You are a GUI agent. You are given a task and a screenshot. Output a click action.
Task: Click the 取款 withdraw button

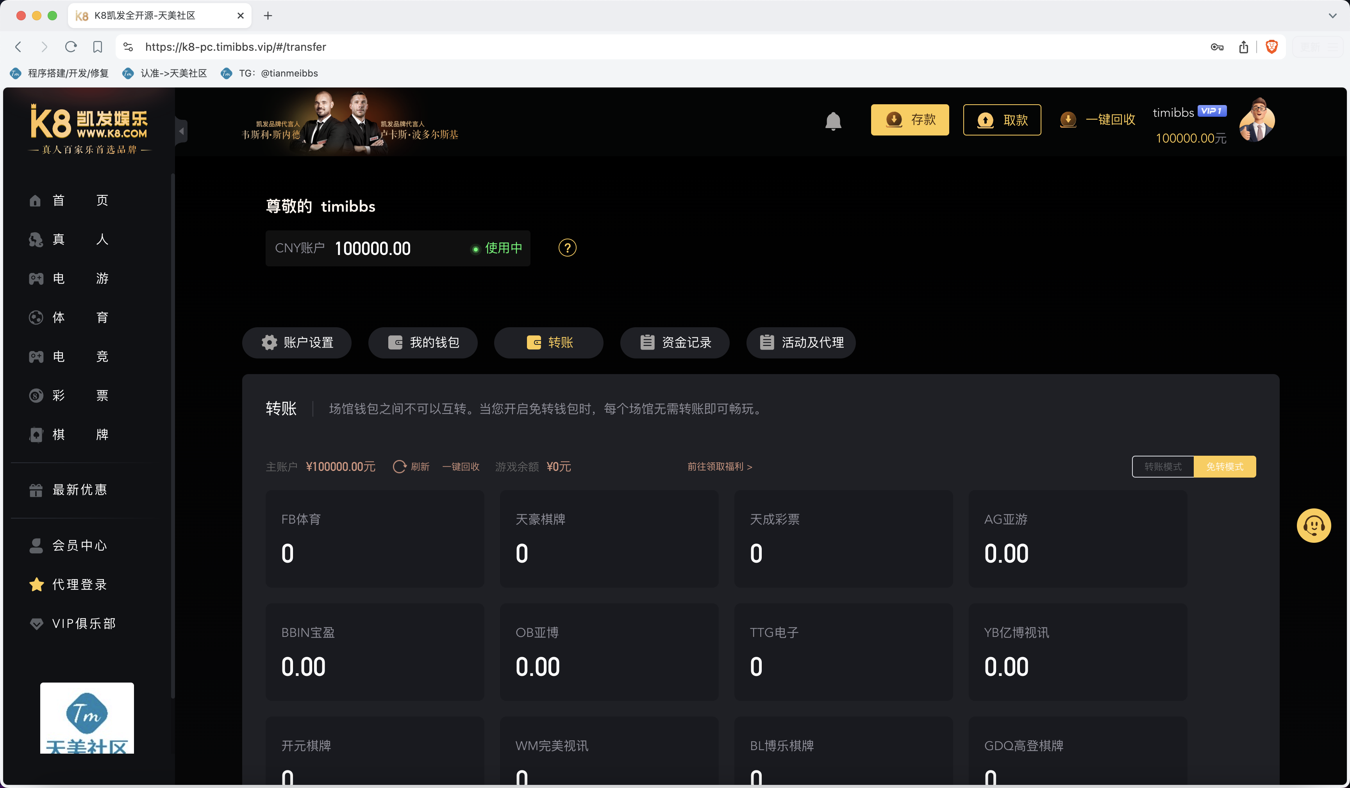[1002, 119]
